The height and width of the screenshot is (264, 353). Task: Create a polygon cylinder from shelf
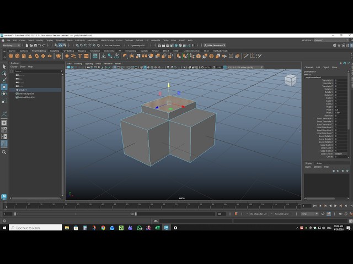click(24, 56)
